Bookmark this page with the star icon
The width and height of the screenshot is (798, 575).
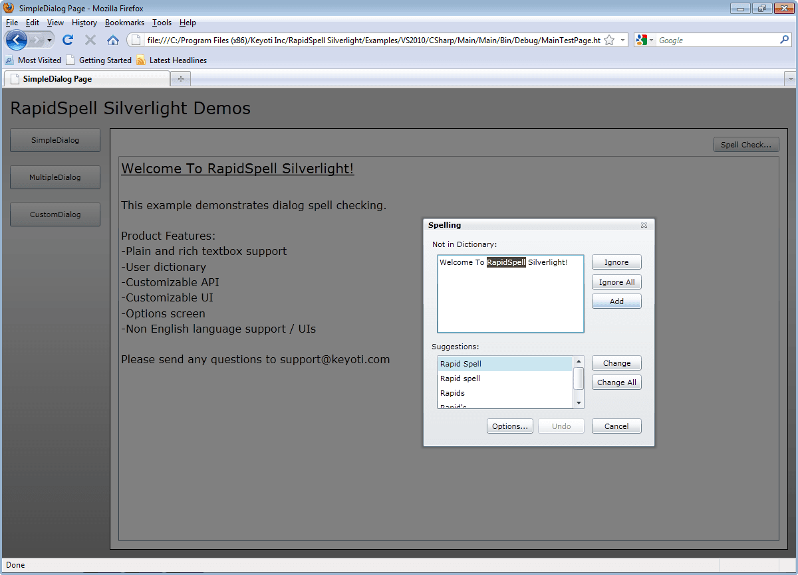click(609, 40)
